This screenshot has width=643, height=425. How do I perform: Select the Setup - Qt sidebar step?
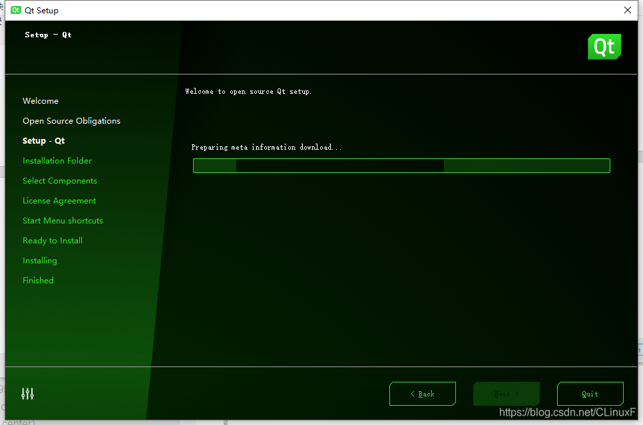point(43,140)
